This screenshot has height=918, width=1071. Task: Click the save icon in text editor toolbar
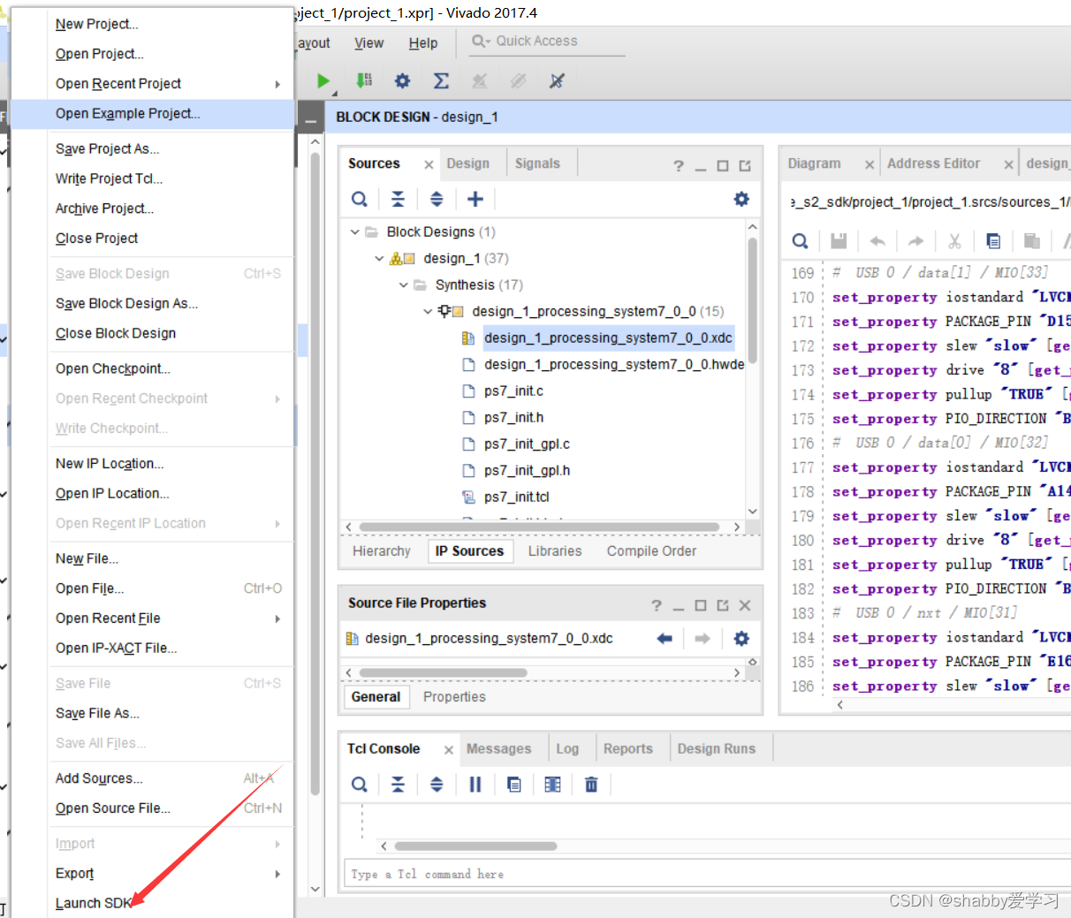click(839, 241)
